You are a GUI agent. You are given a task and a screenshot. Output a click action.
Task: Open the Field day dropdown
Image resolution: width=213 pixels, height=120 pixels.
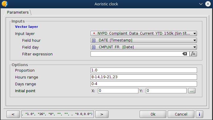[144, 47]
